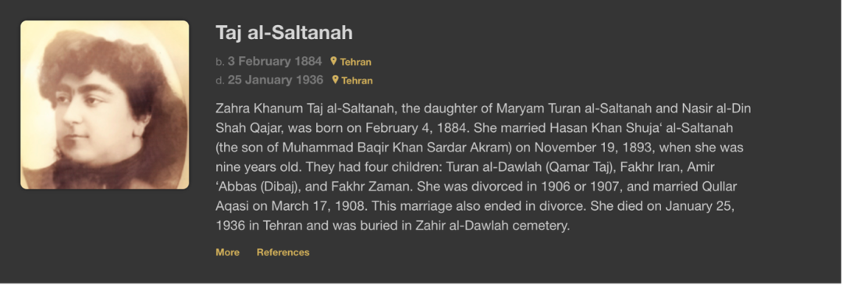
Task: Click the "d." death label
Action: pyautogui.click(x=220, y=80)
